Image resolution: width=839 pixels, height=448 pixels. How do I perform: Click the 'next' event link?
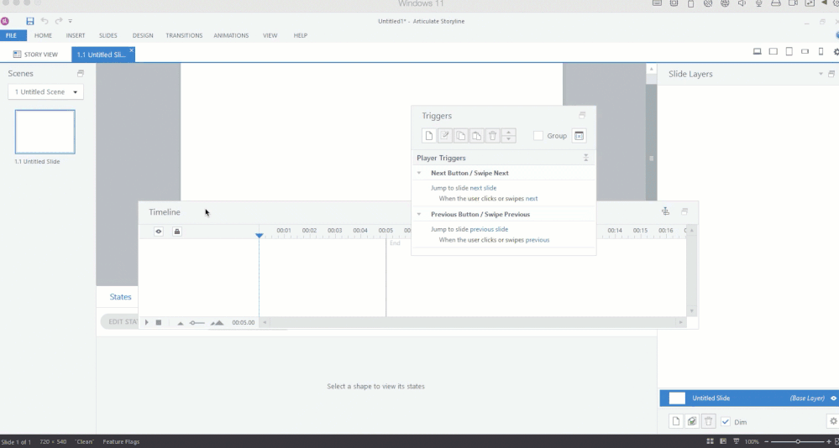(x=532, y=198)
